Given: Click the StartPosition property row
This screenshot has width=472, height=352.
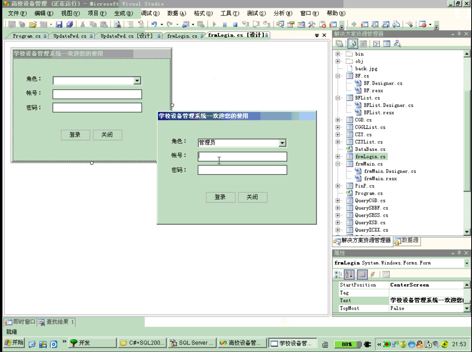Looking at the screenshot, I should [x=401, y=285].
